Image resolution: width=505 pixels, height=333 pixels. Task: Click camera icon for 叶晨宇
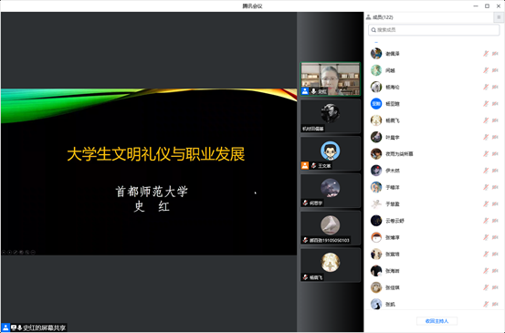(x=495, y=137)
